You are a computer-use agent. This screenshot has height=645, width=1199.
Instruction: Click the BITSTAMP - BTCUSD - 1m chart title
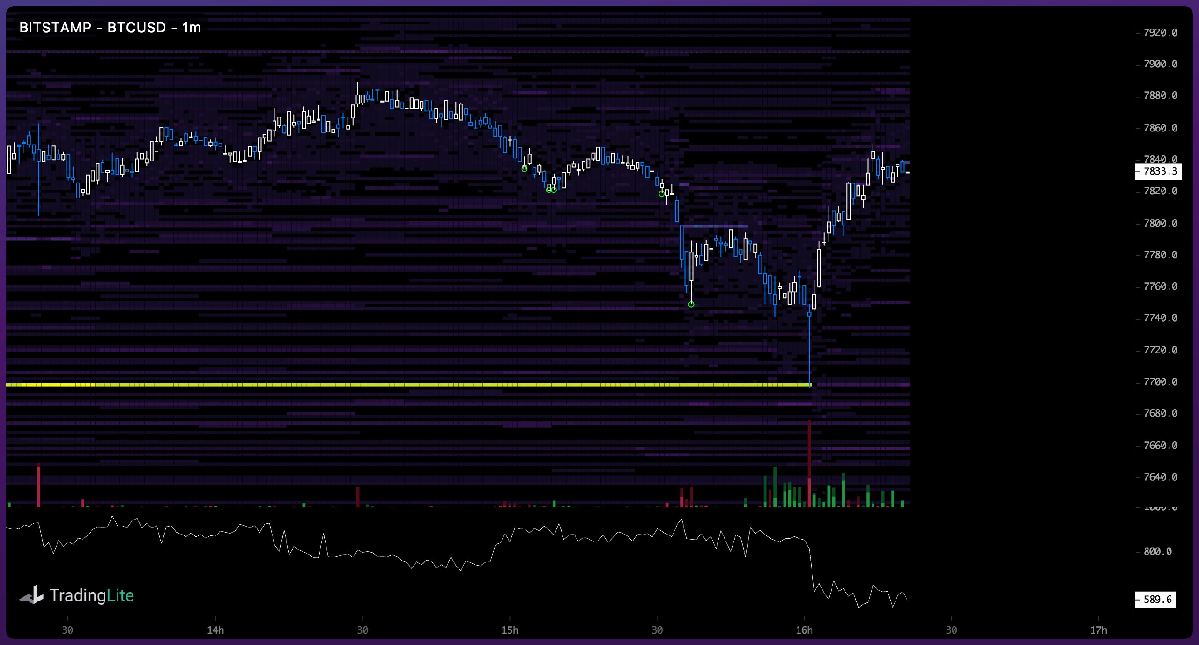click(110, 28)
